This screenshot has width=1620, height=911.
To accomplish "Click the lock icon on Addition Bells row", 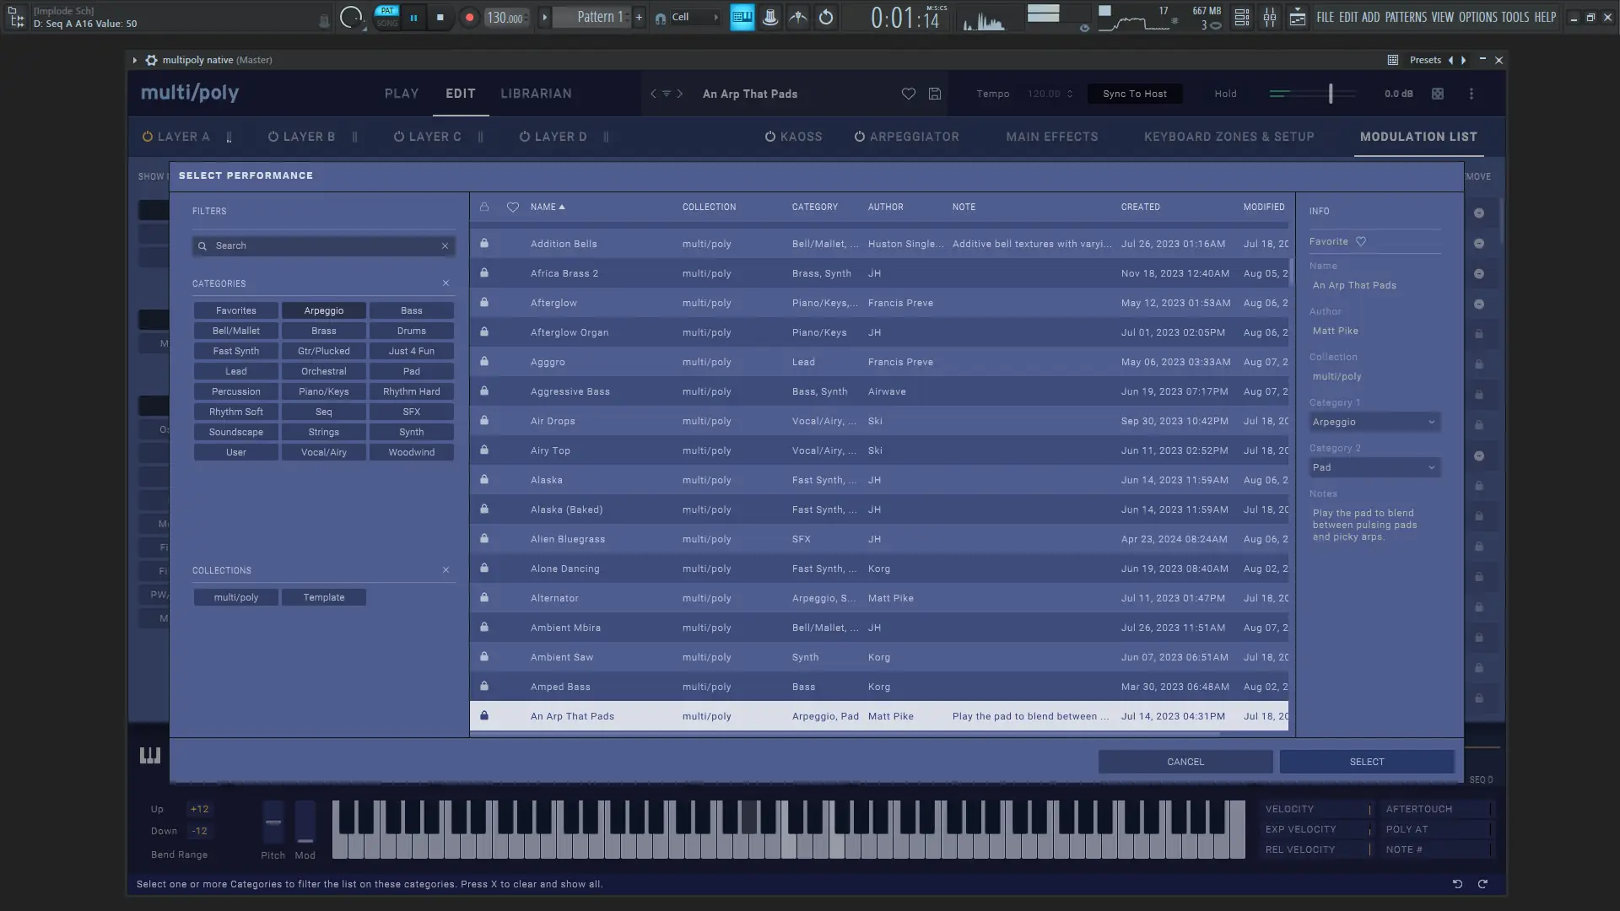I will [484, 244].
